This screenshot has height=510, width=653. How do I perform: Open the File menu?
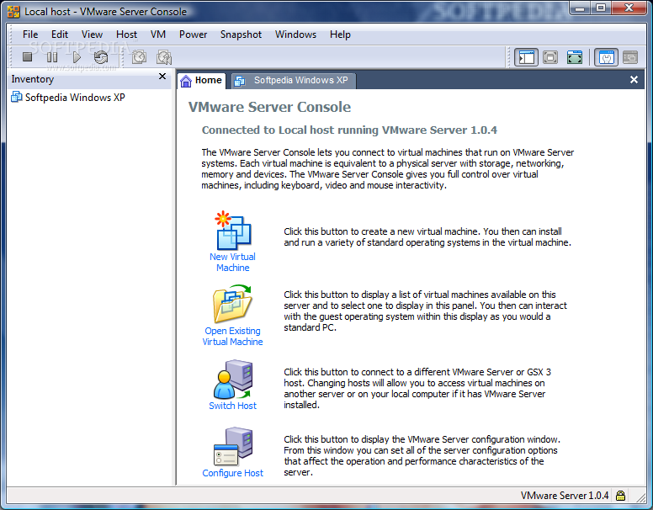pyautogui.click(x=30, y=35)
